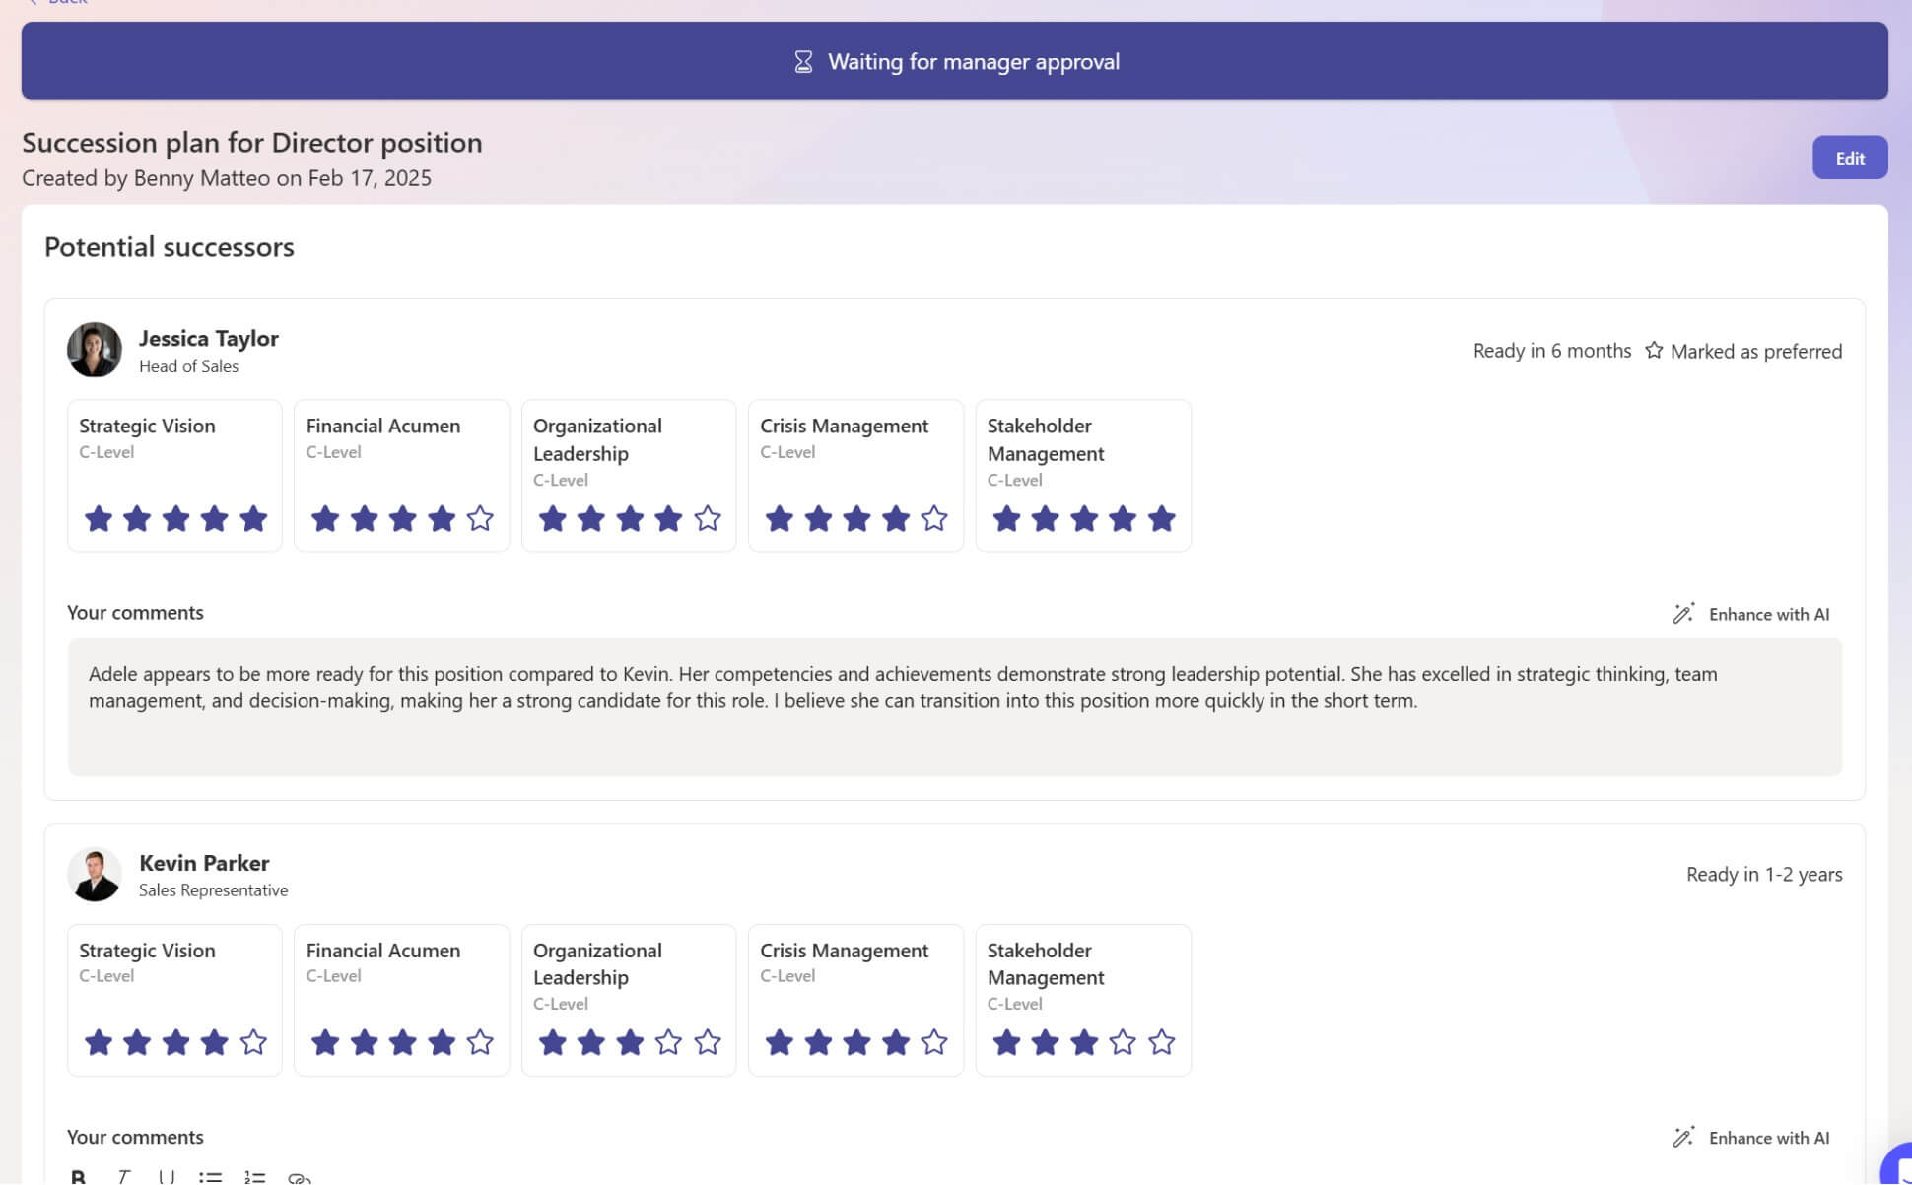Click the hourglass icon in approval banner
The height and width of the screenshot is (1185, 1912).
tap(803, 62)
